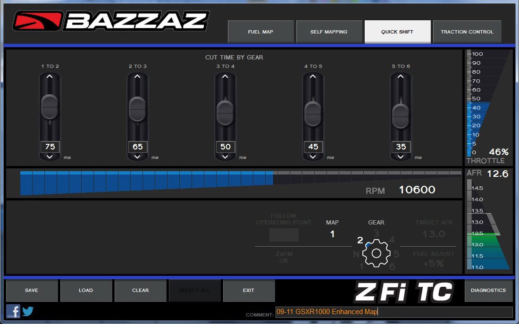Switch to the Fuel Map tab
This screenshot has width=519, height=324.
tap(261, 32)
